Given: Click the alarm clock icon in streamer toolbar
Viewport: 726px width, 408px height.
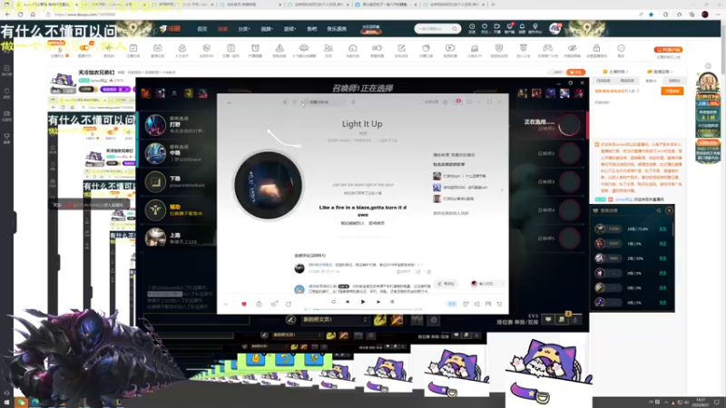Looking at the screenshot, I should 255,50.
